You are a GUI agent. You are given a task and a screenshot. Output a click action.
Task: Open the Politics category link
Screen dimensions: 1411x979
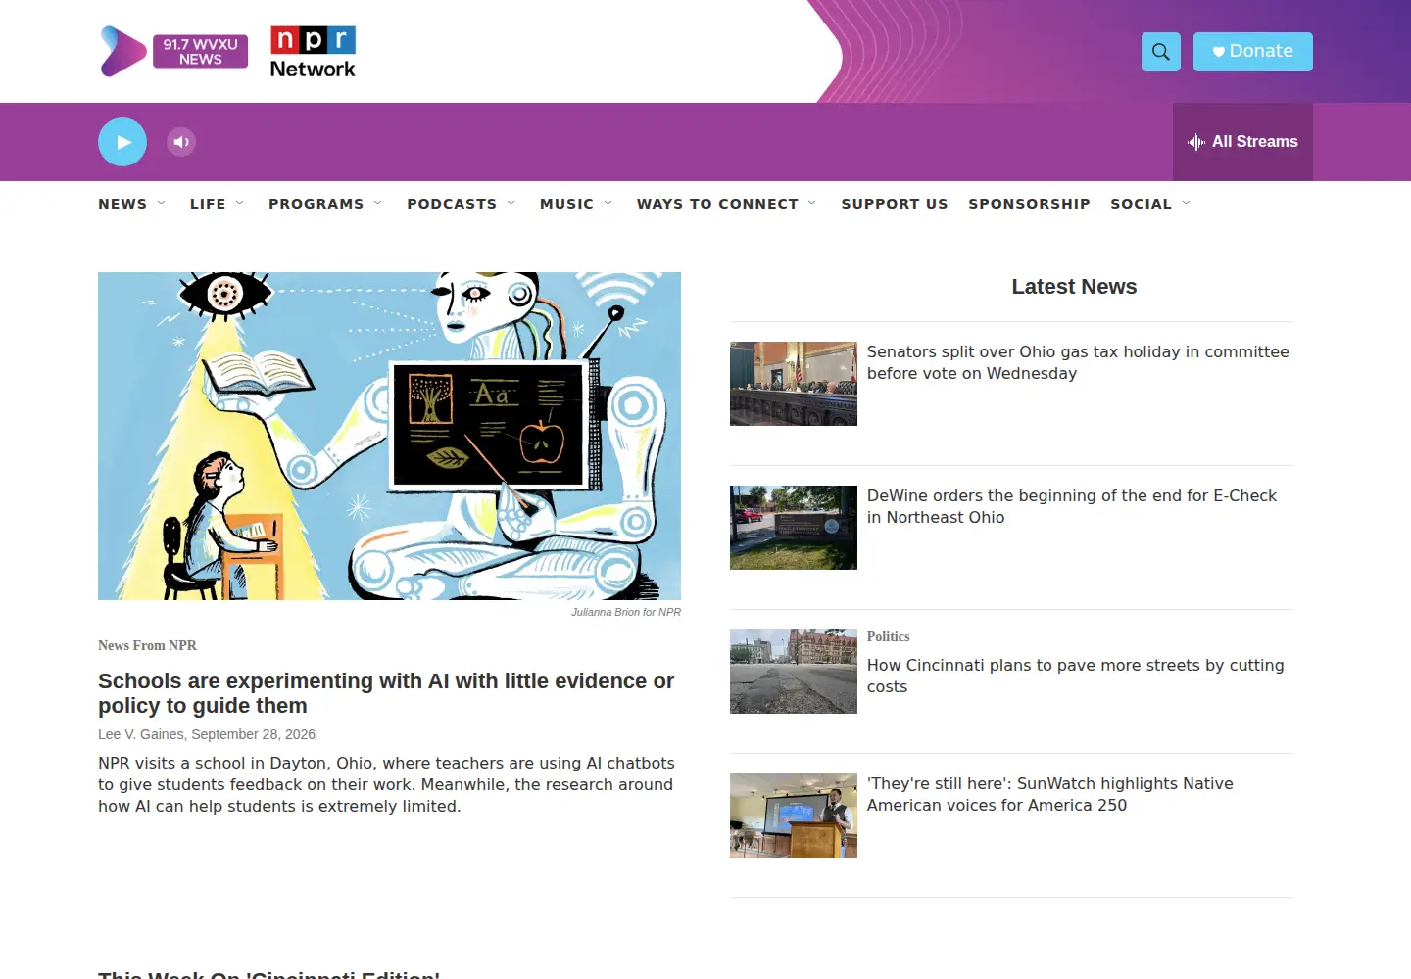pyautogui.click(x=888, y=636)
